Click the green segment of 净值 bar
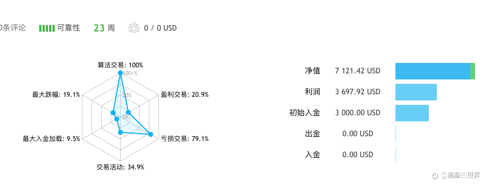This screenshot has height=187, width=486. pos(472,71)
